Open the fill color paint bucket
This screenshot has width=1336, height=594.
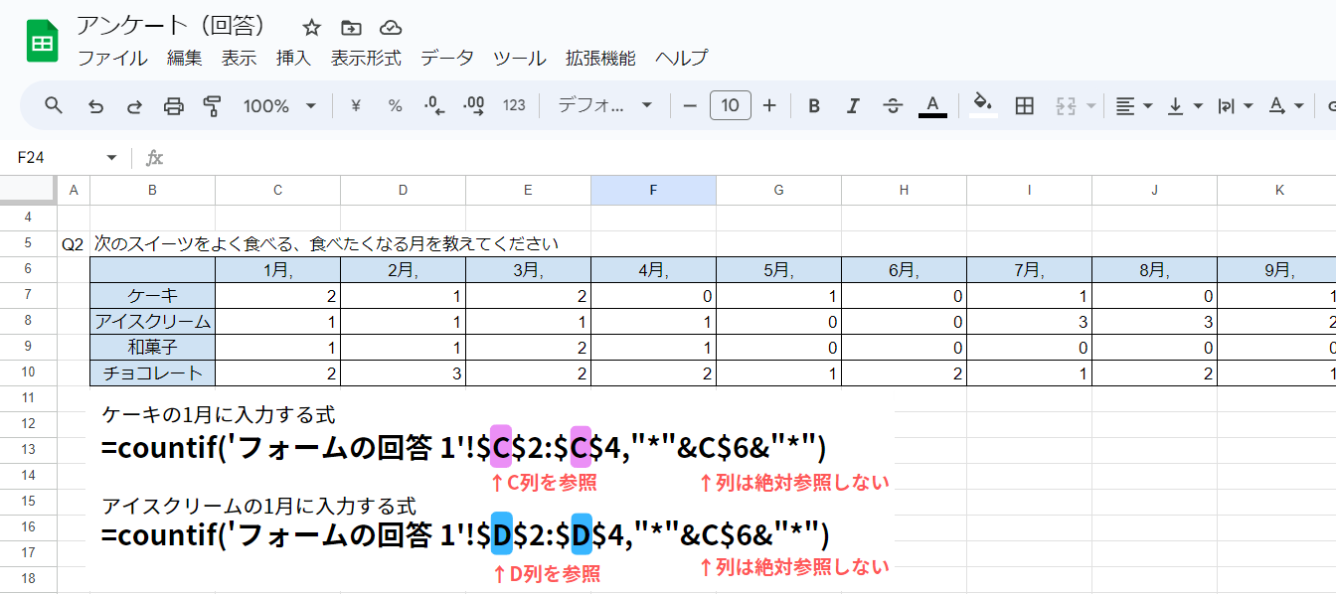pyautogui.click(x=982, y=103)
